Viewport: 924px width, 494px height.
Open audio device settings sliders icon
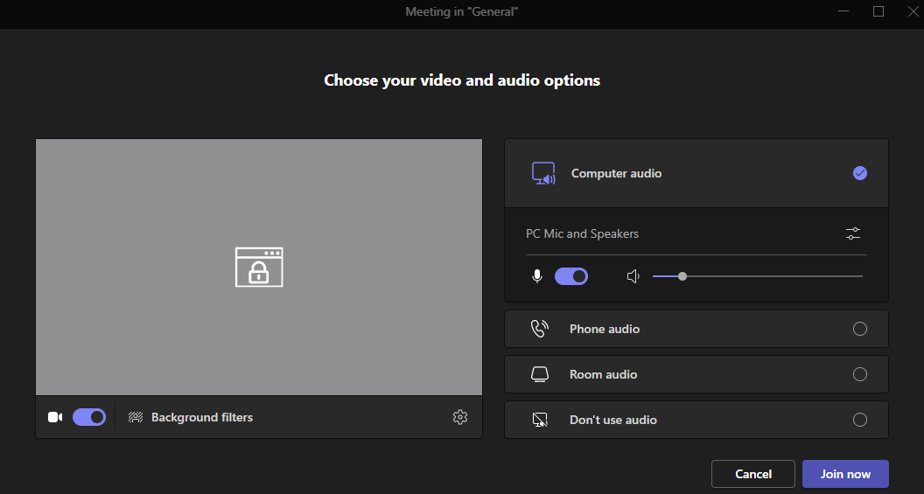(853, 233)
